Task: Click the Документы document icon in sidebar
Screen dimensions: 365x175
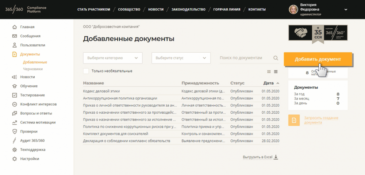Action: 15,54
